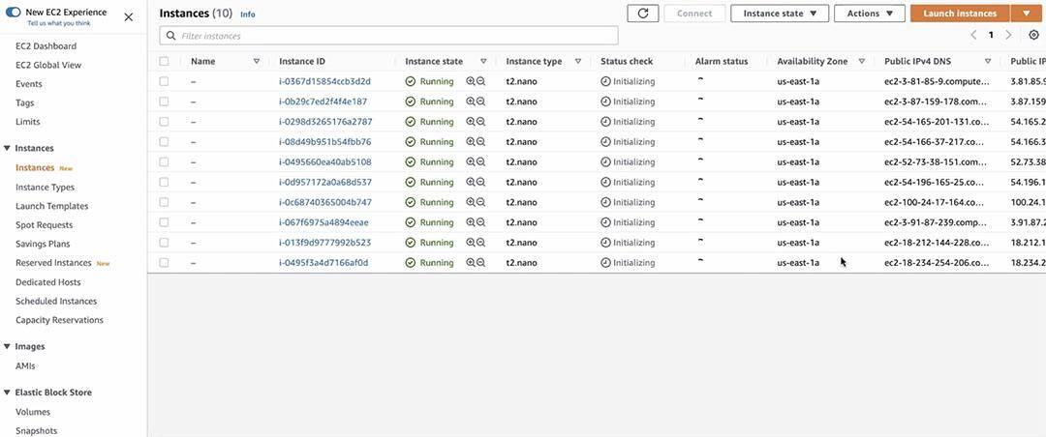Refresh the instances list

[x=643, y=14]
